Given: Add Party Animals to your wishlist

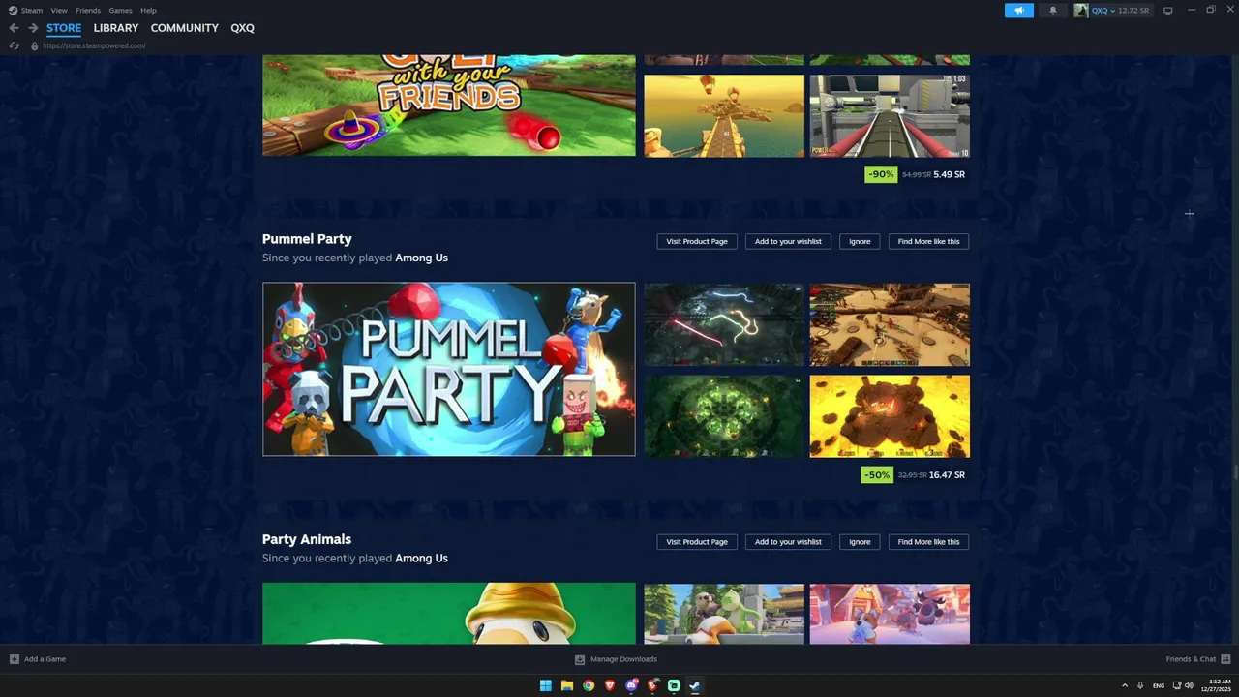Looking at the screenshot, I should click(788, 541).
